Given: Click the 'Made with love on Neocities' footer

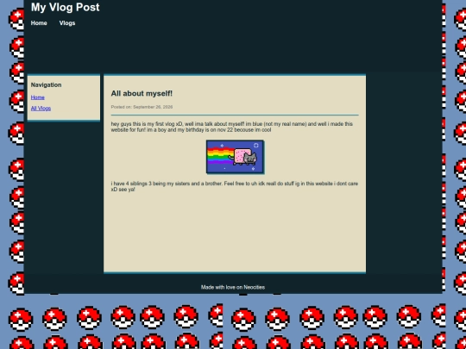Looking at the screenshot, I should pyautogui.click(x=233, y=287).
